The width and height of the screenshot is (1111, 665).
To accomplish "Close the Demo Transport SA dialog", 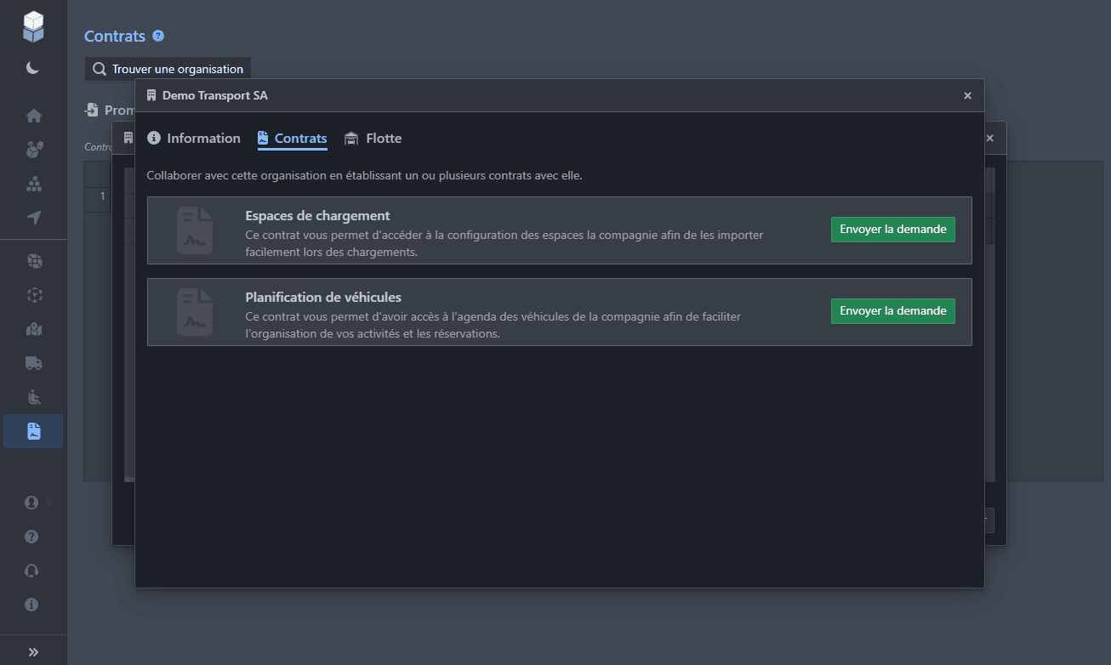I will coord(967,96).
